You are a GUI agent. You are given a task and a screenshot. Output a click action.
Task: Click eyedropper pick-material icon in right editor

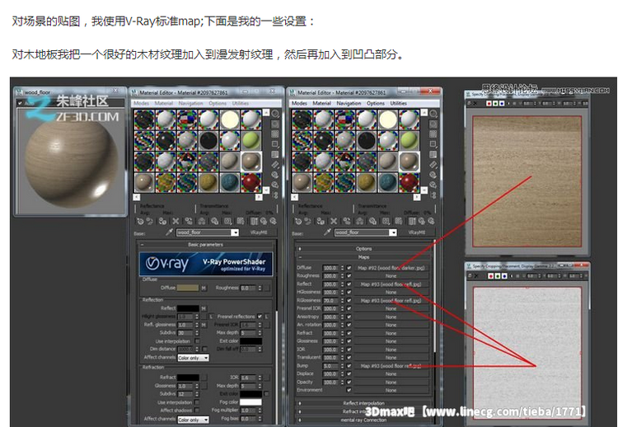[x=327, y=232]
